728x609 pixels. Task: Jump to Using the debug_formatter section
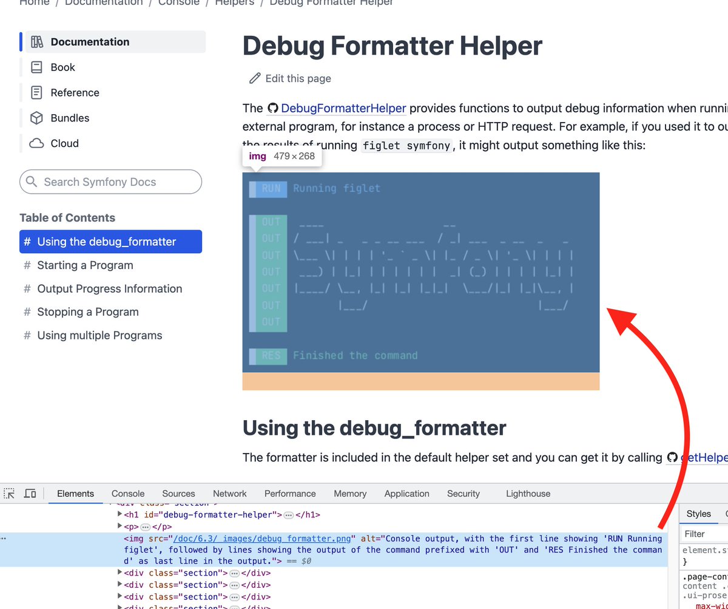click(x=110, y=242)
